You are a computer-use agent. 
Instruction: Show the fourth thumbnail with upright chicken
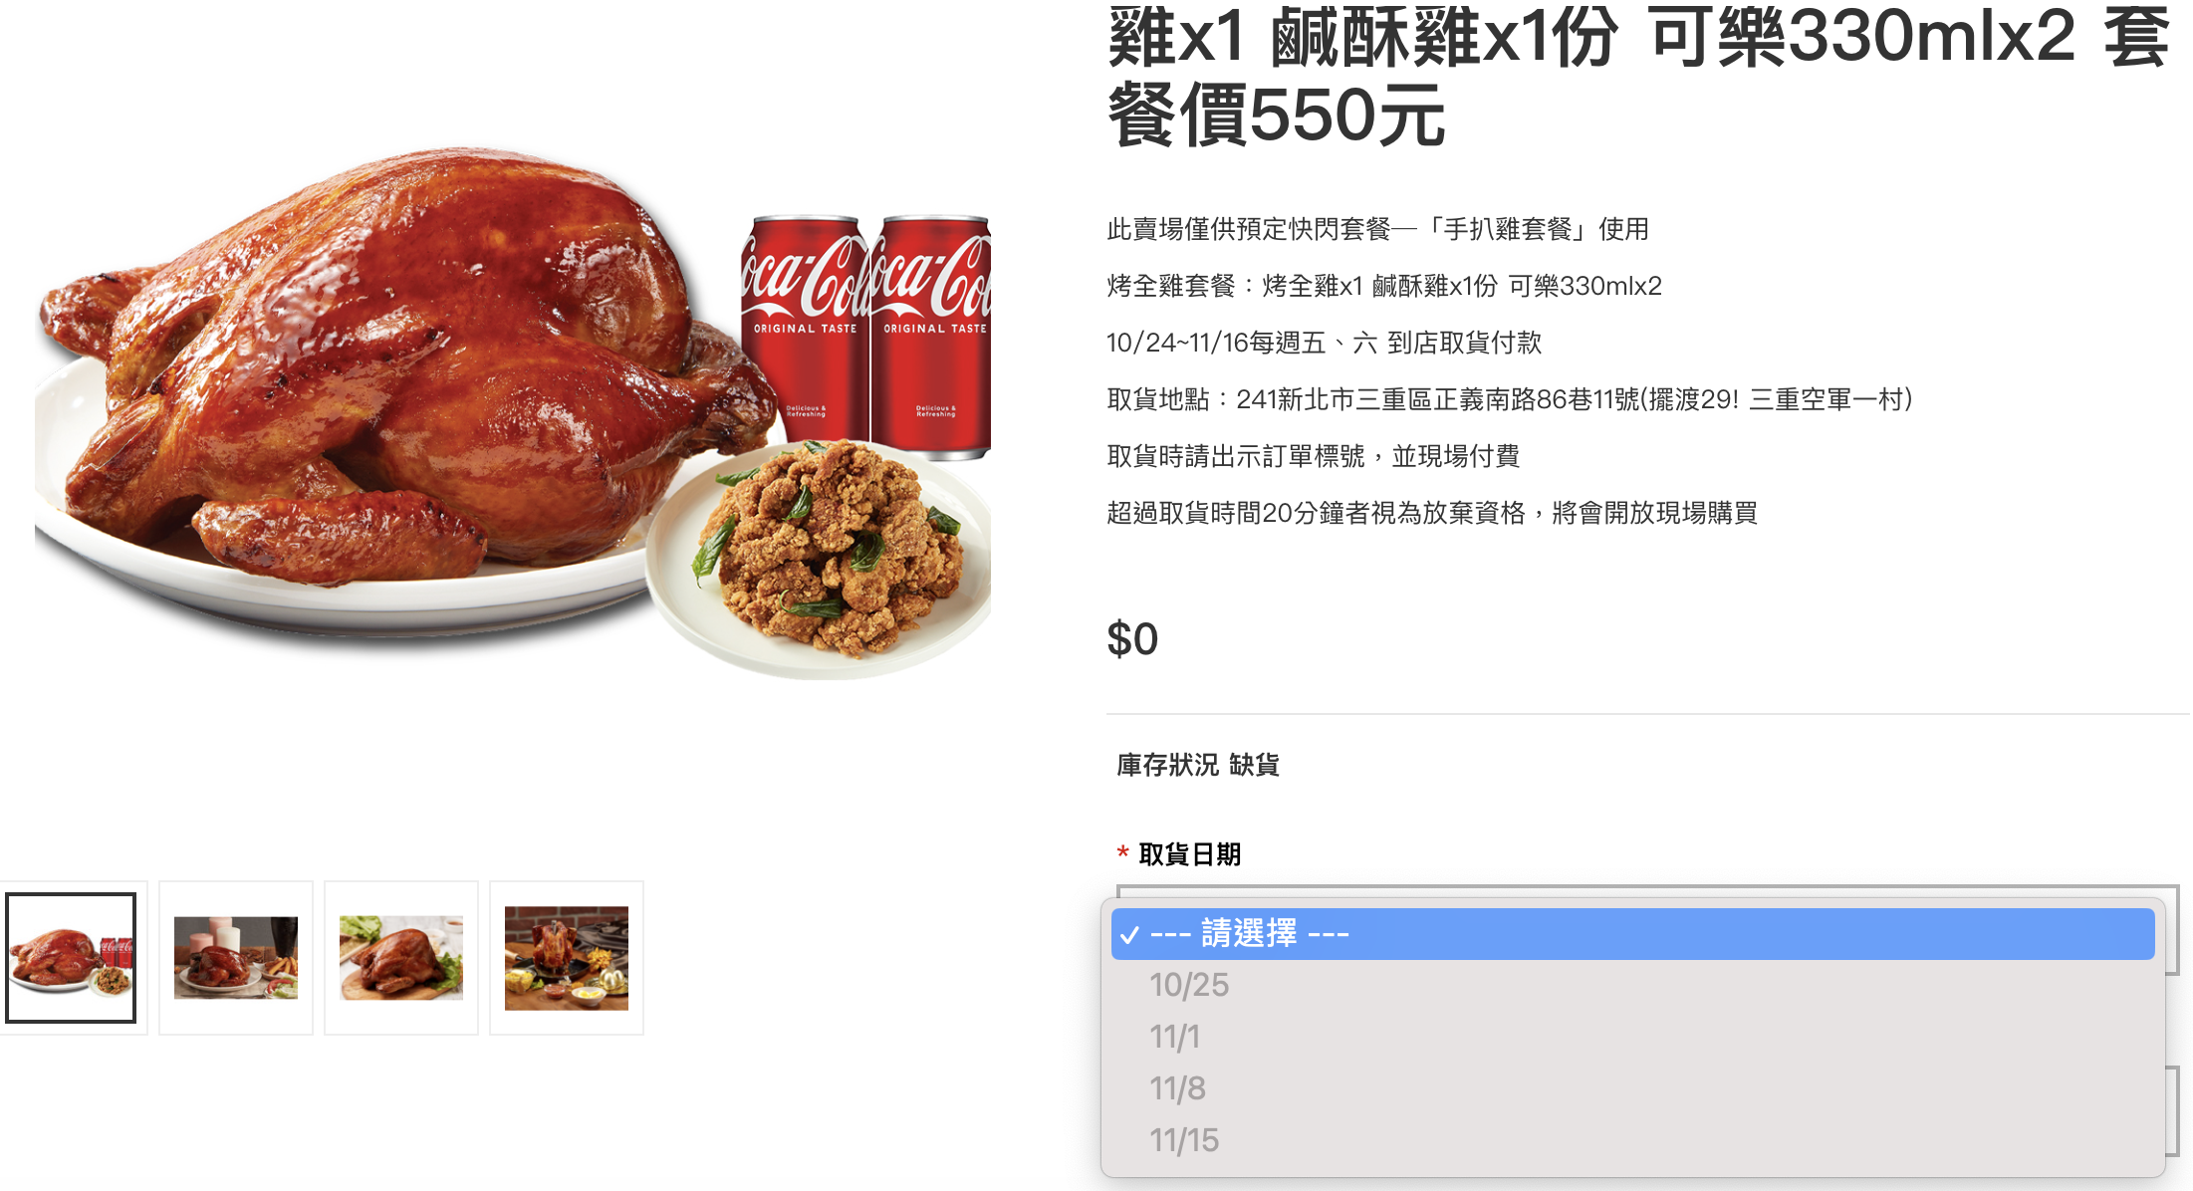(x=567, y=958)
